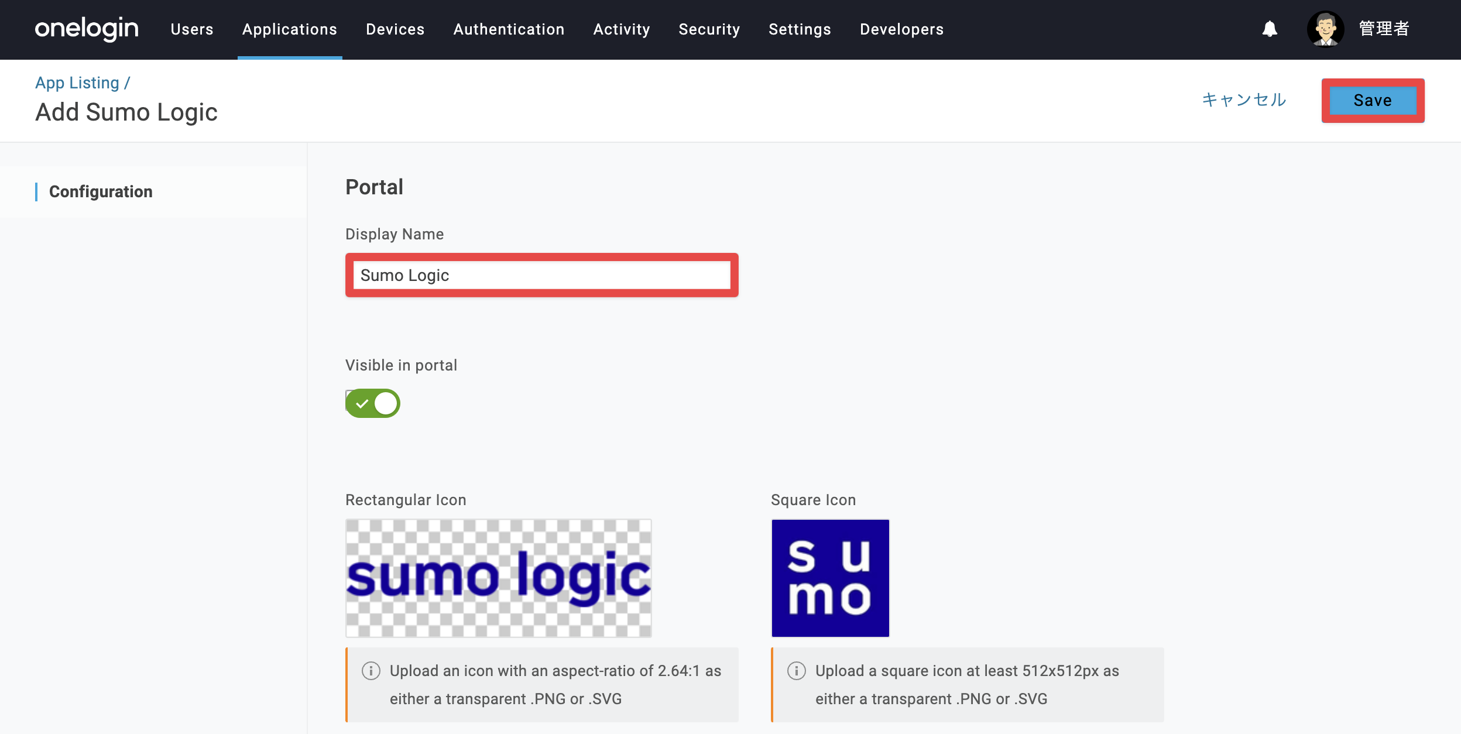
Task: Click the Visible in portal label
Action: pos(402,365)
